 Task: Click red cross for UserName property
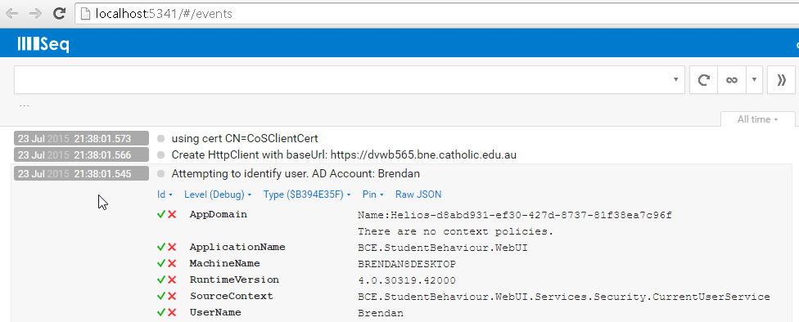click(x=172, y=312)
